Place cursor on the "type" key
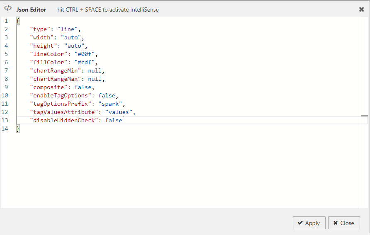 (40, 29)
